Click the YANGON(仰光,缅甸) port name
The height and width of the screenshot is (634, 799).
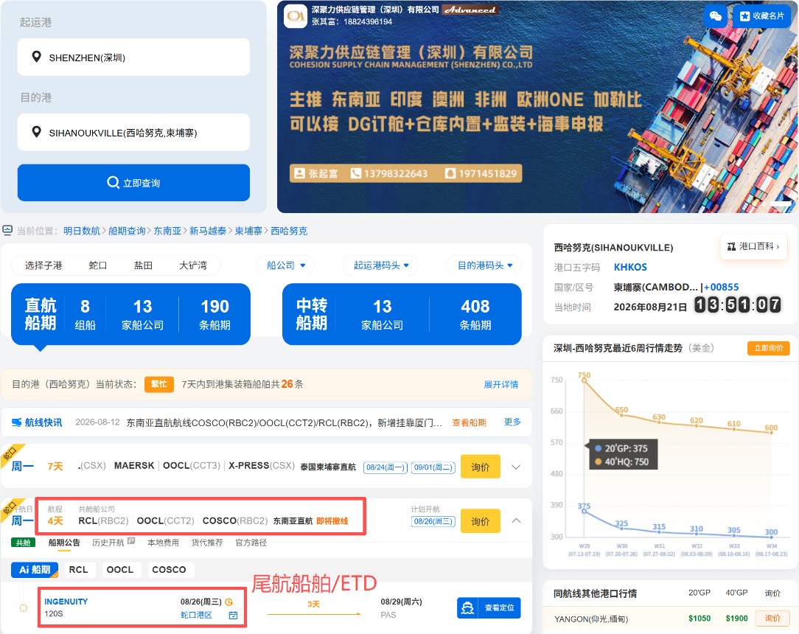pyautogui.click(x=591, y=619)
